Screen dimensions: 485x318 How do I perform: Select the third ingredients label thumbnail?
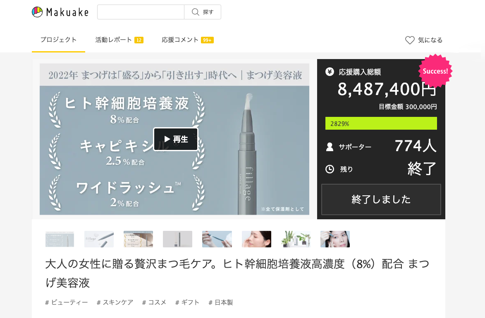[138, 239]
